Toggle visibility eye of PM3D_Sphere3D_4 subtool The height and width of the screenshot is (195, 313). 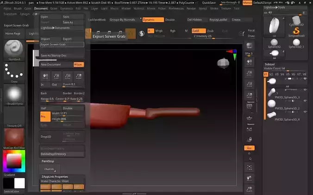point(305,112)
